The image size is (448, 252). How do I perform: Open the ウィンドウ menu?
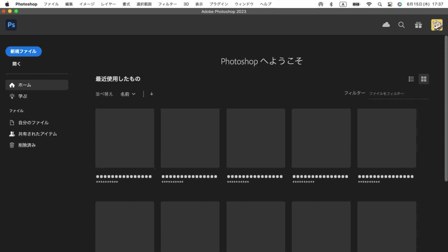pyautogui.click(x=244, y=4)
